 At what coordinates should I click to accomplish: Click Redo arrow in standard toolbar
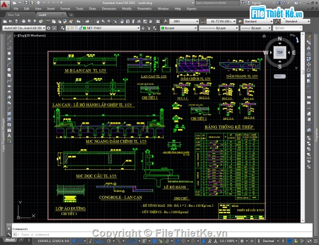coord(87,21)
